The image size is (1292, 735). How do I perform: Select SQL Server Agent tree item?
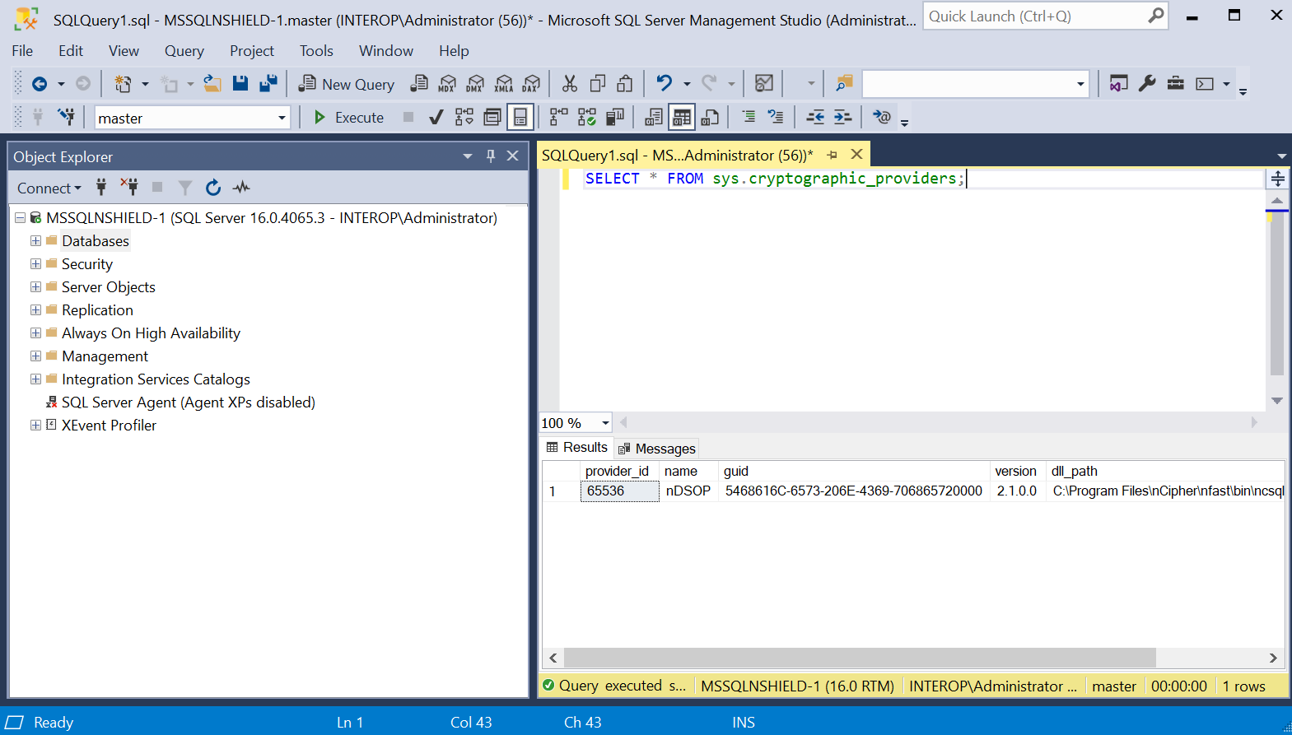point(188,402)
